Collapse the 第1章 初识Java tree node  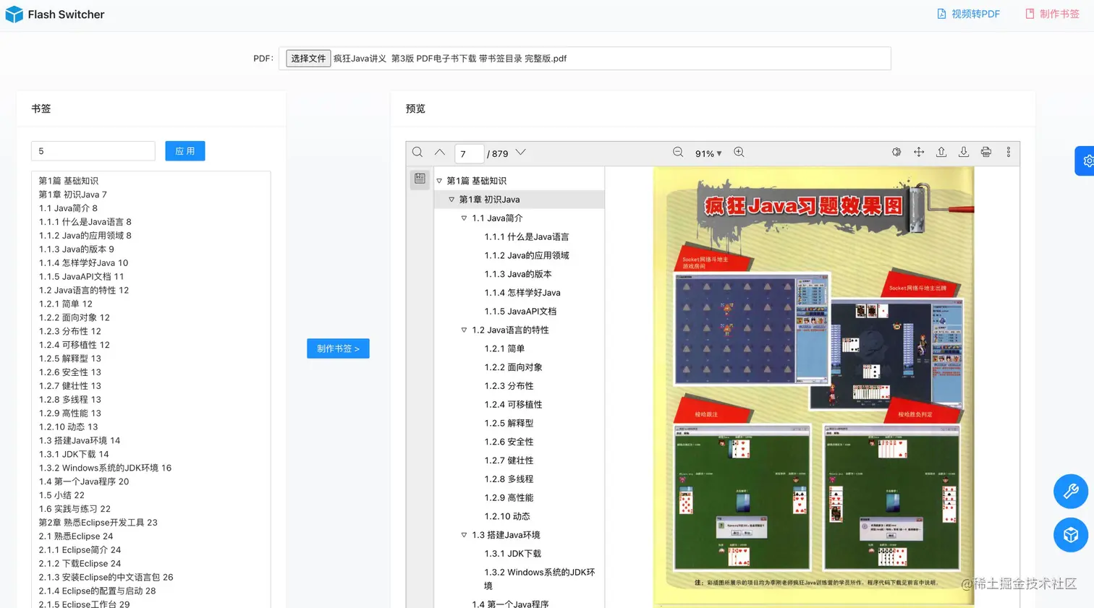451,200
